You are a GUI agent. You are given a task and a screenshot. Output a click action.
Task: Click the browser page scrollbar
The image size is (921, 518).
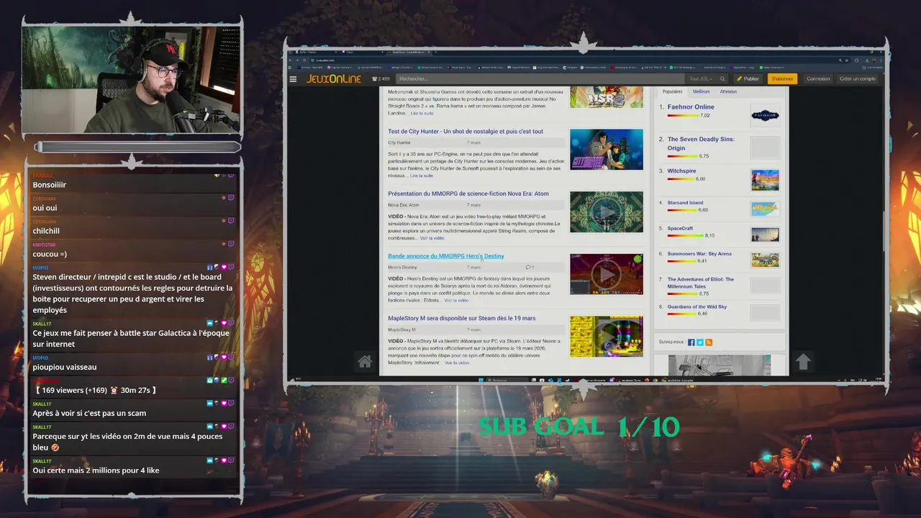[x=883, y=230]
